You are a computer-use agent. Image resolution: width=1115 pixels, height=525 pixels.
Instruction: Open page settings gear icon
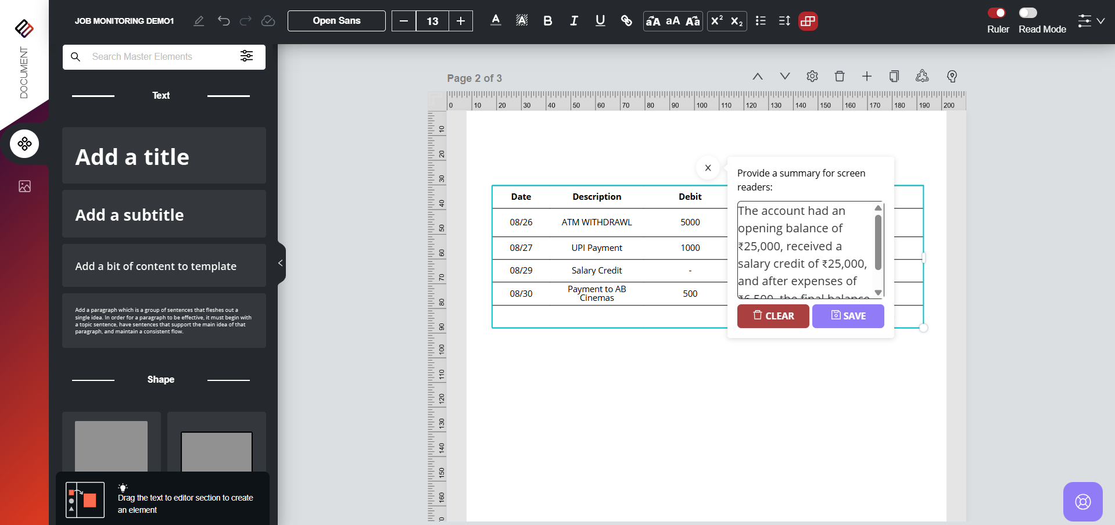(x=812, y=77)
